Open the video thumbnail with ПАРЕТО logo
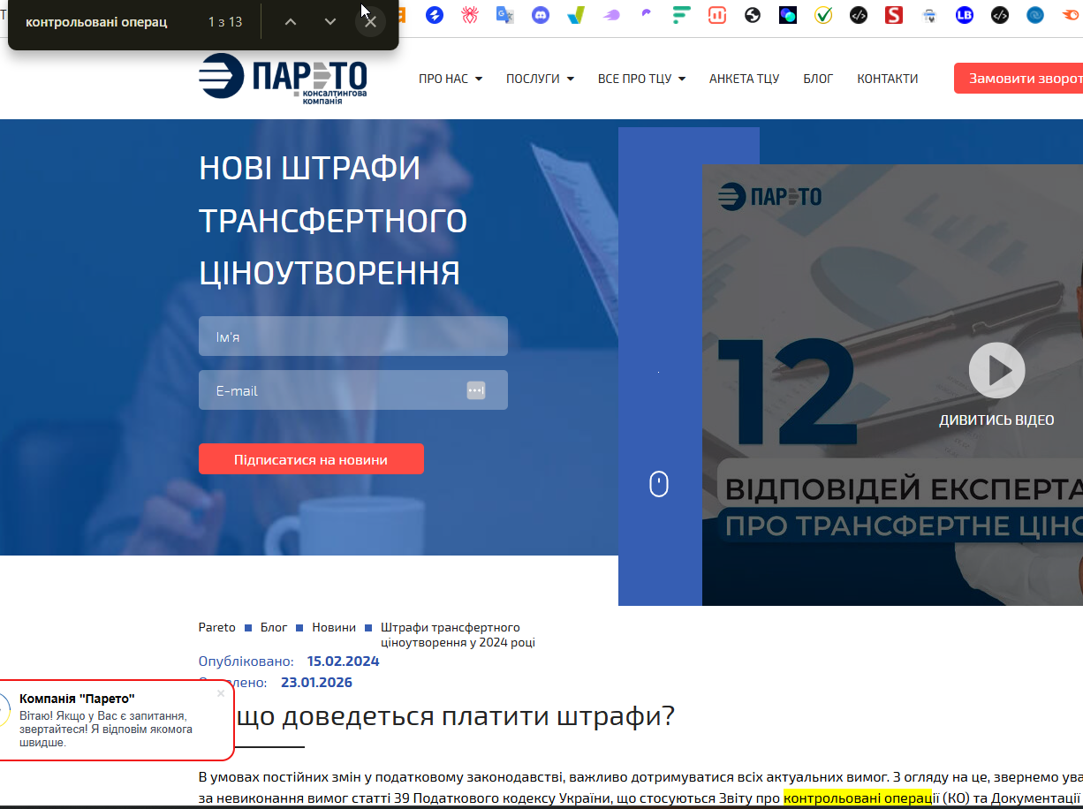Viewport: 1083px width, 809px height. (x=892, y=384)
